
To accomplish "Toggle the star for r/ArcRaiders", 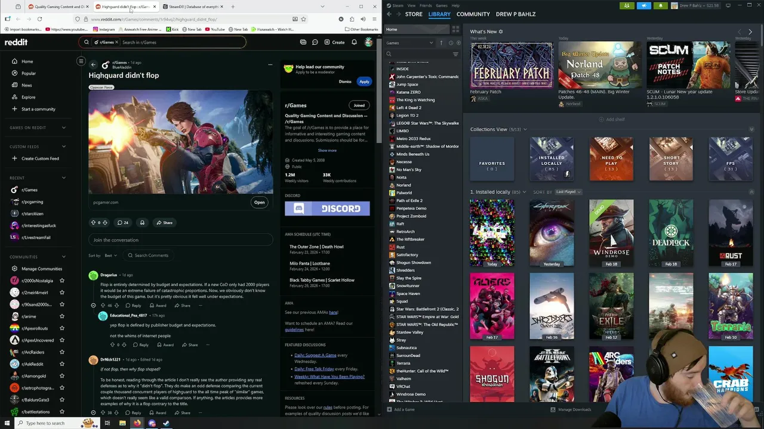I will [x=62, y=352].
